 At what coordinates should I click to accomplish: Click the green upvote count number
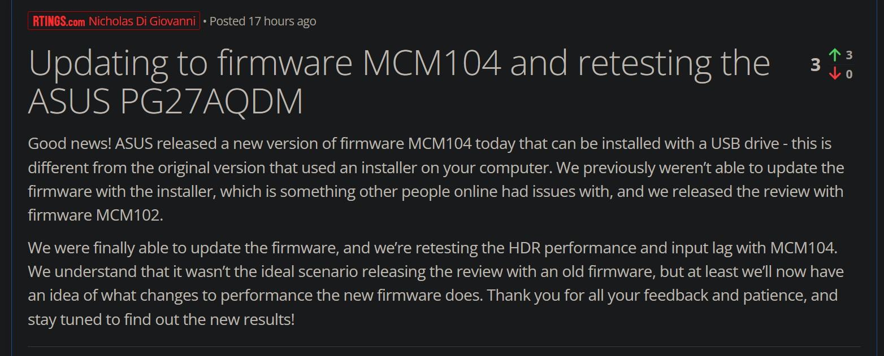pos(849,55)
